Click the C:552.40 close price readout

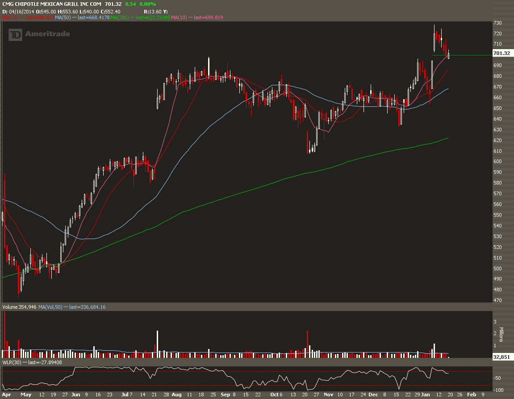[110, 12]
